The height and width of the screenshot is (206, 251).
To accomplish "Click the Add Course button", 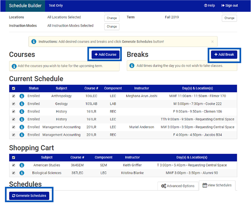I will tap(105, 55).
